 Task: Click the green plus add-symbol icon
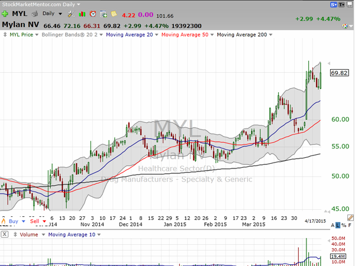tap(5, 14)
